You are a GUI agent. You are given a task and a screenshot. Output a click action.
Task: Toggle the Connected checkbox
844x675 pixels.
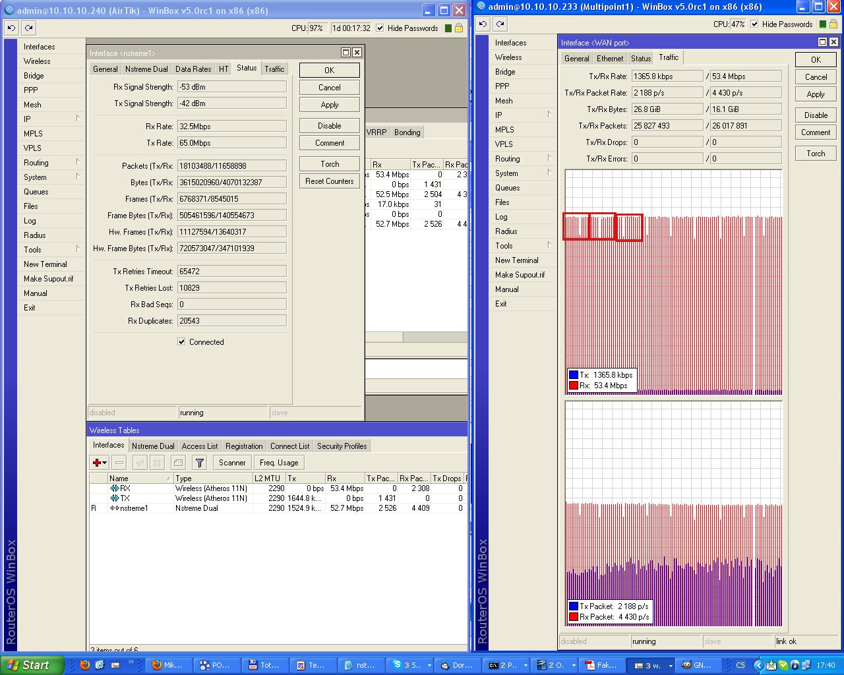181,342
